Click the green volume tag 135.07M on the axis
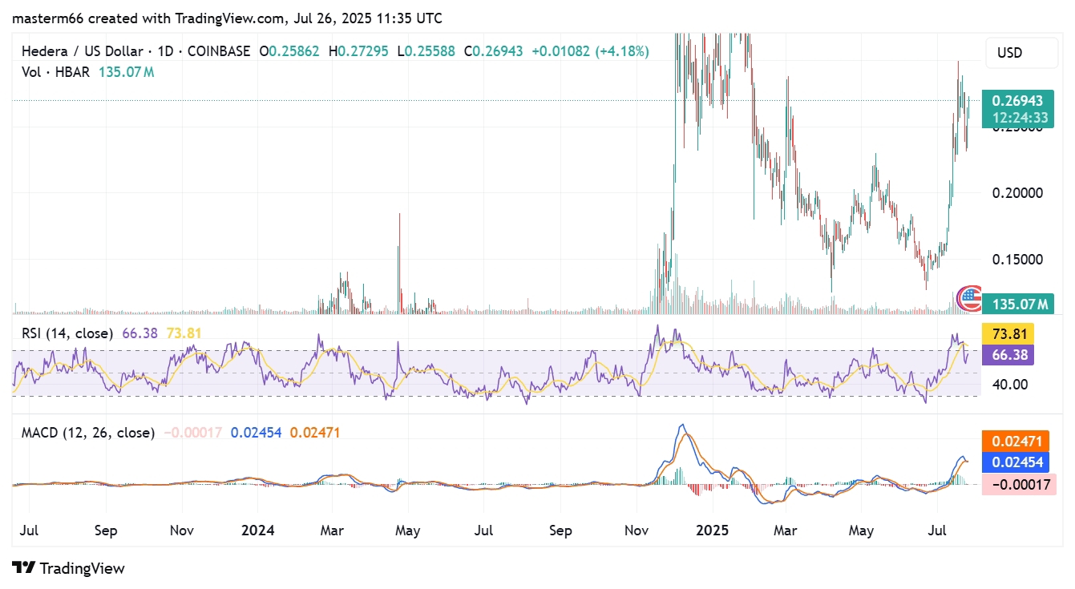 pyautogui.click(x=1020, y=305)
